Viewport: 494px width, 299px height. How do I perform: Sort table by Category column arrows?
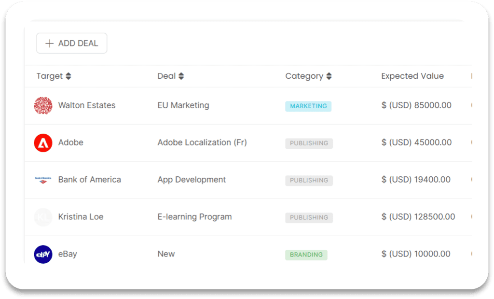point(329,76)
